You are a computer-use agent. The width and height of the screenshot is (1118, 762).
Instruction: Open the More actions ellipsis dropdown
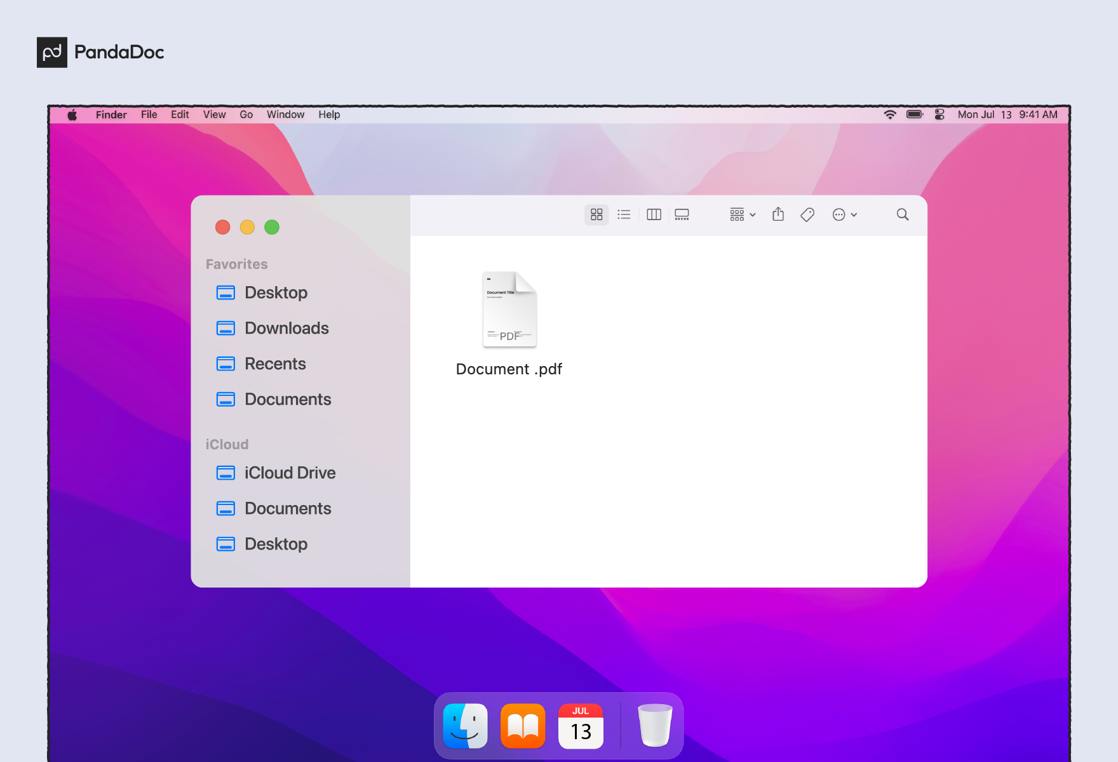[845, 214]
